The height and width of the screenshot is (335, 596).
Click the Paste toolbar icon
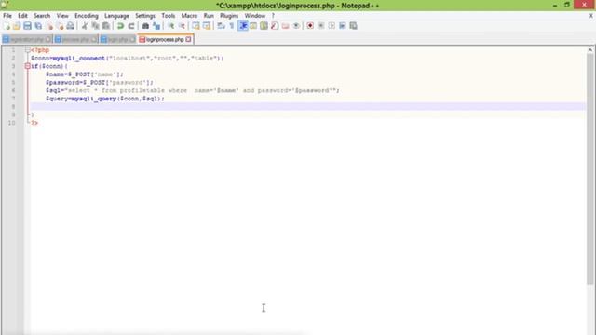click(x=106, y=26)
